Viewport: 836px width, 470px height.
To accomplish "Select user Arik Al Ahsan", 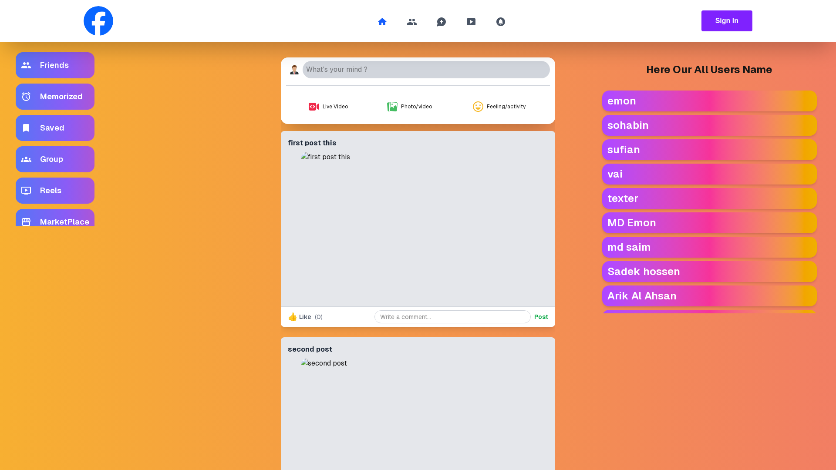I will (x=709, y=296).
